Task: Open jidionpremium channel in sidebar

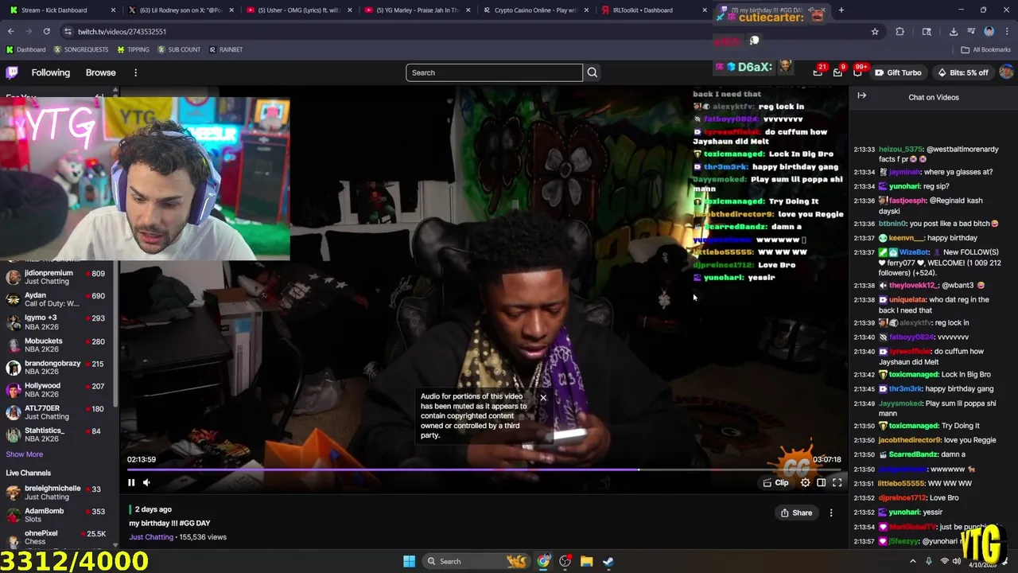Action: [x=59, y=277]
